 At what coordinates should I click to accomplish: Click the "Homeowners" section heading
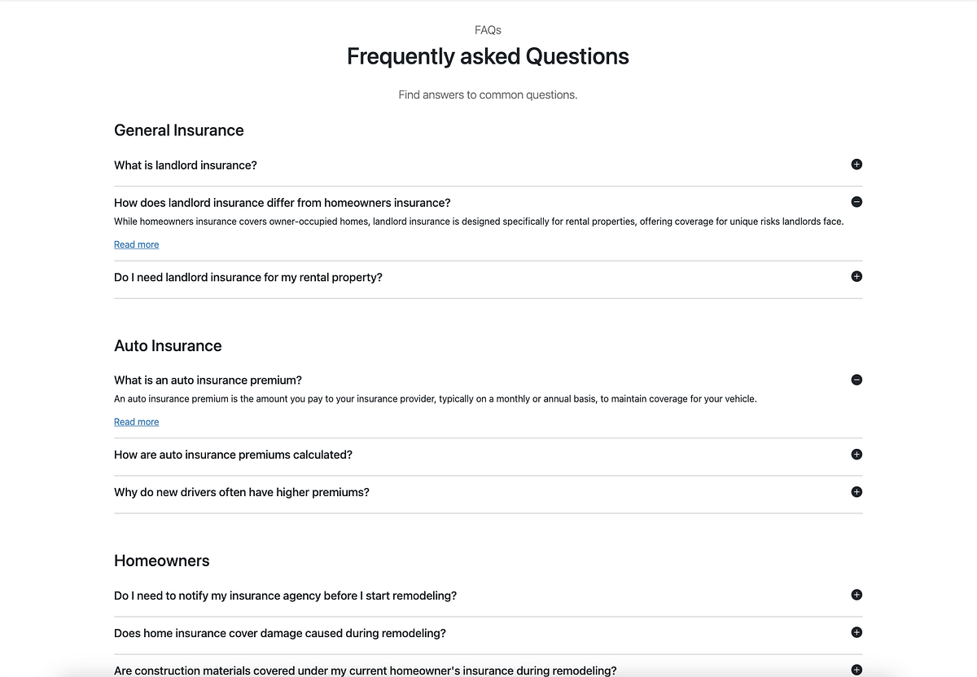click(161, 560)
